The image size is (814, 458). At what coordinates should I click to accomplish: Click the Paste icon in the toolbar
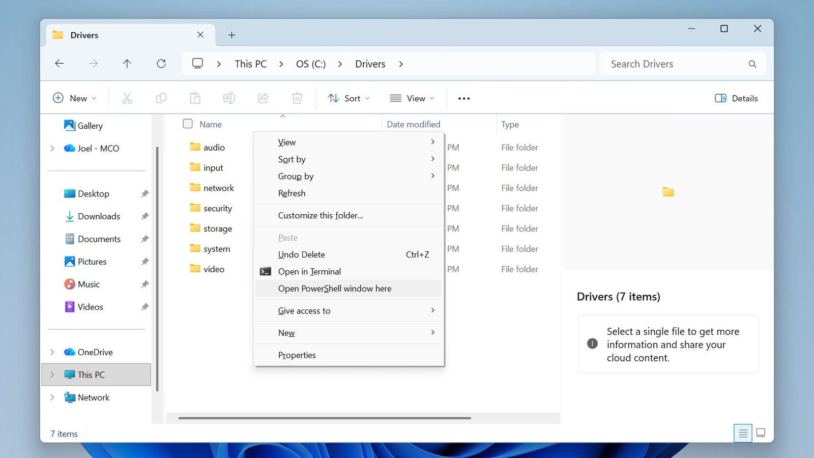point(195,98)
